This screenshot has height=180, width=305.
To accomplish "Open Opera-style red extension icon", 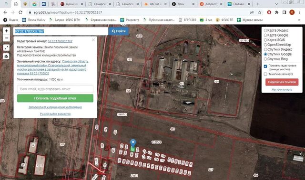I will 269,12.
